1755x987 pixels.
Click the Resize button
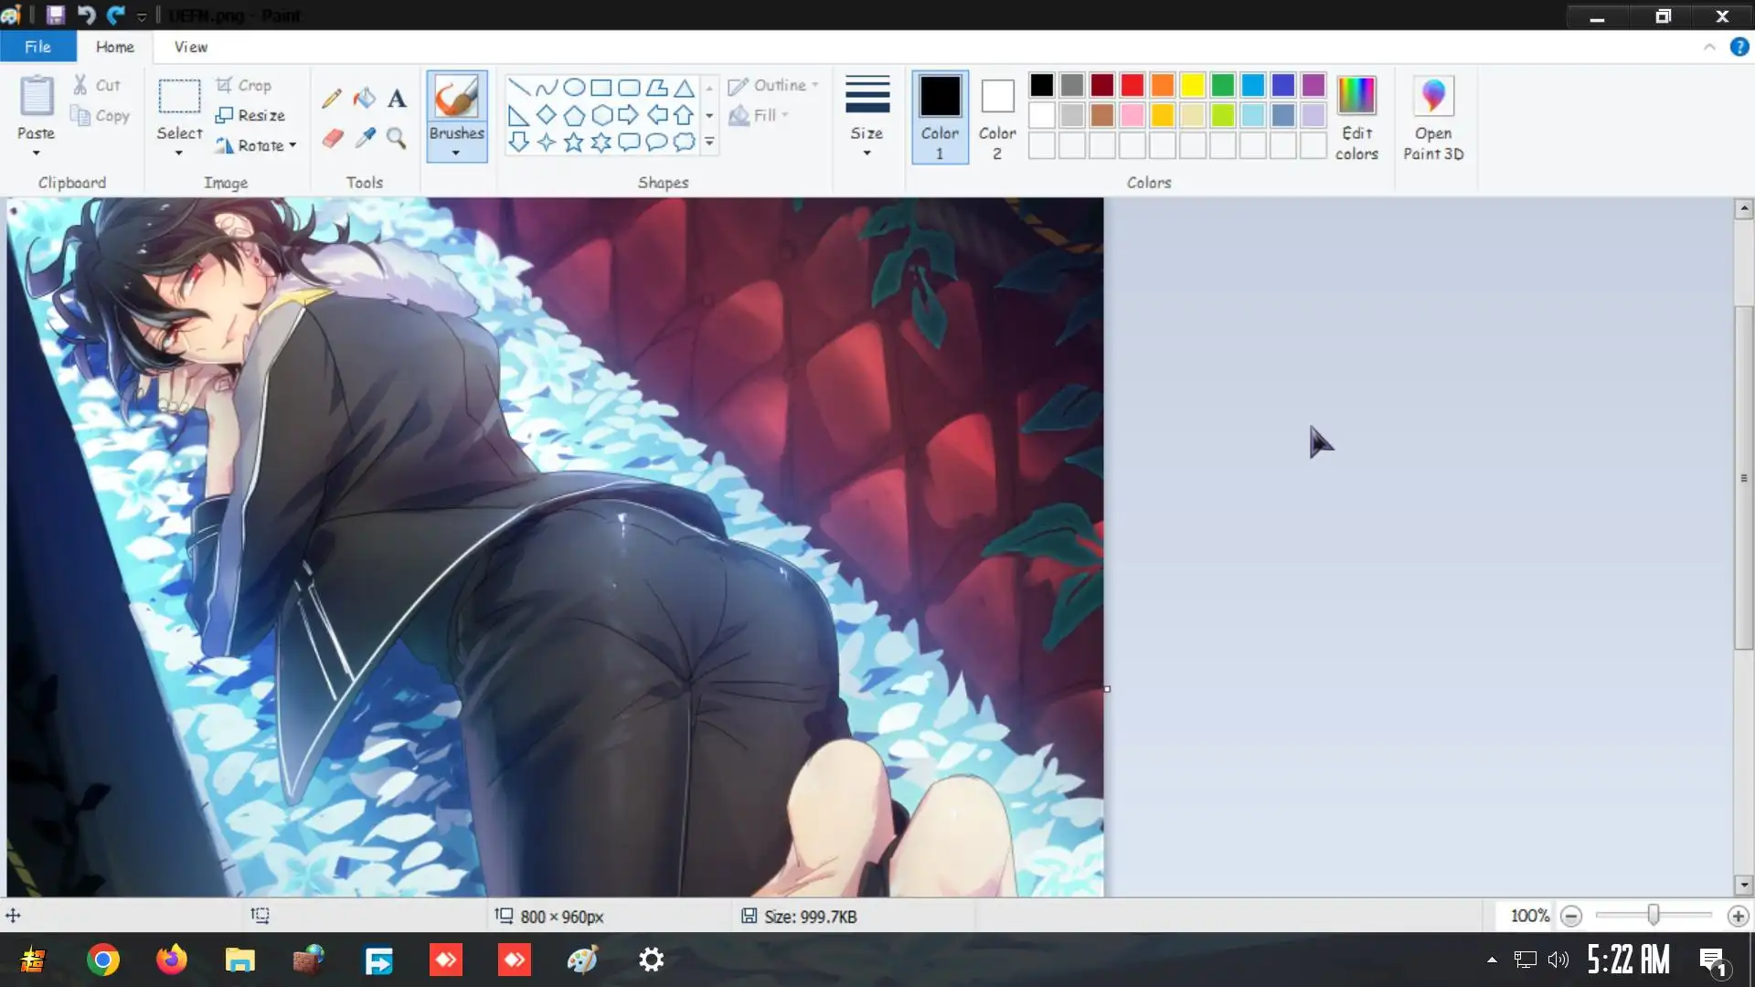pyautogui.click(x=250, y=115)
